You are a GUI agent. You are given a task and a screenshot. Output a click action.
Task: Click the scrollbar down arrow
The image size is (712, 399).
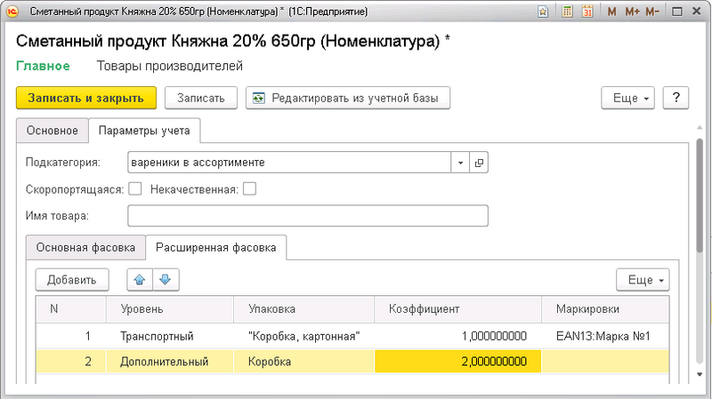click(x=700, y=374)
